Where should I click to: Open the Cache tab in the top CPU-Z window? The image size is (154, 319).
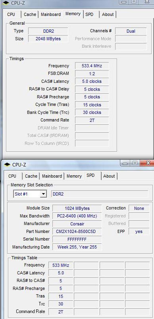[30, 14]
